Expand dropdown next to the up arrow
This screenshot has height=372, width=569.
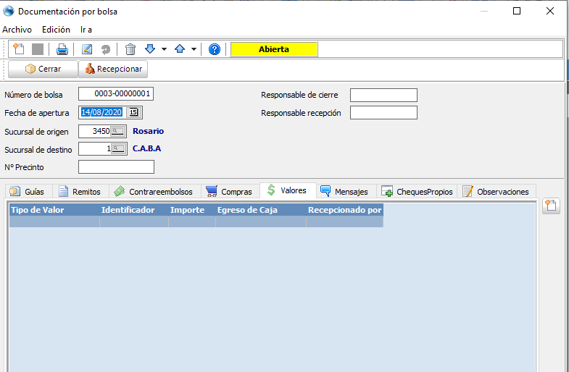pos(194,49)
